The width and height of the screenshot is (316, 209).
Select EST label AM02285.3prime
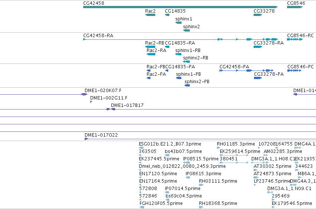[x=283, y=151]
